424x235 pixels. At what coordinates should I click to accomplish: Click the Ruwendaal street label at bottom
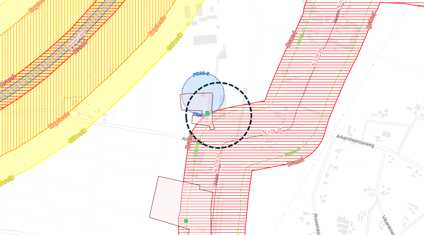(x=317, y=225)
